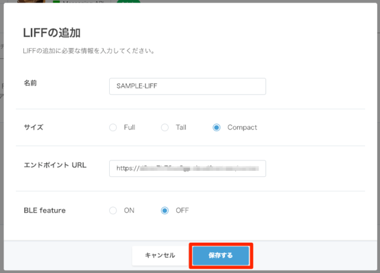This screenshot has width=380, height=273.
Task: Click the サイズ label
Action: tap(33, 127)
